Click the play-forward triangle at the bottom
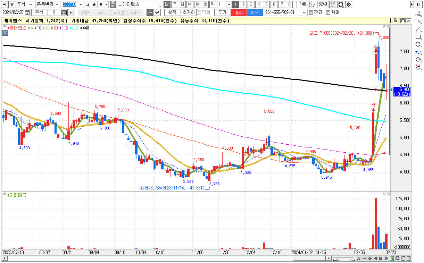This screenshot has width=424, height=263. (x=386, y=258)
